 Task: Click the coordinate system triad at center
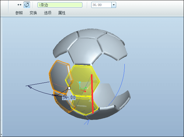coord(83,87)
